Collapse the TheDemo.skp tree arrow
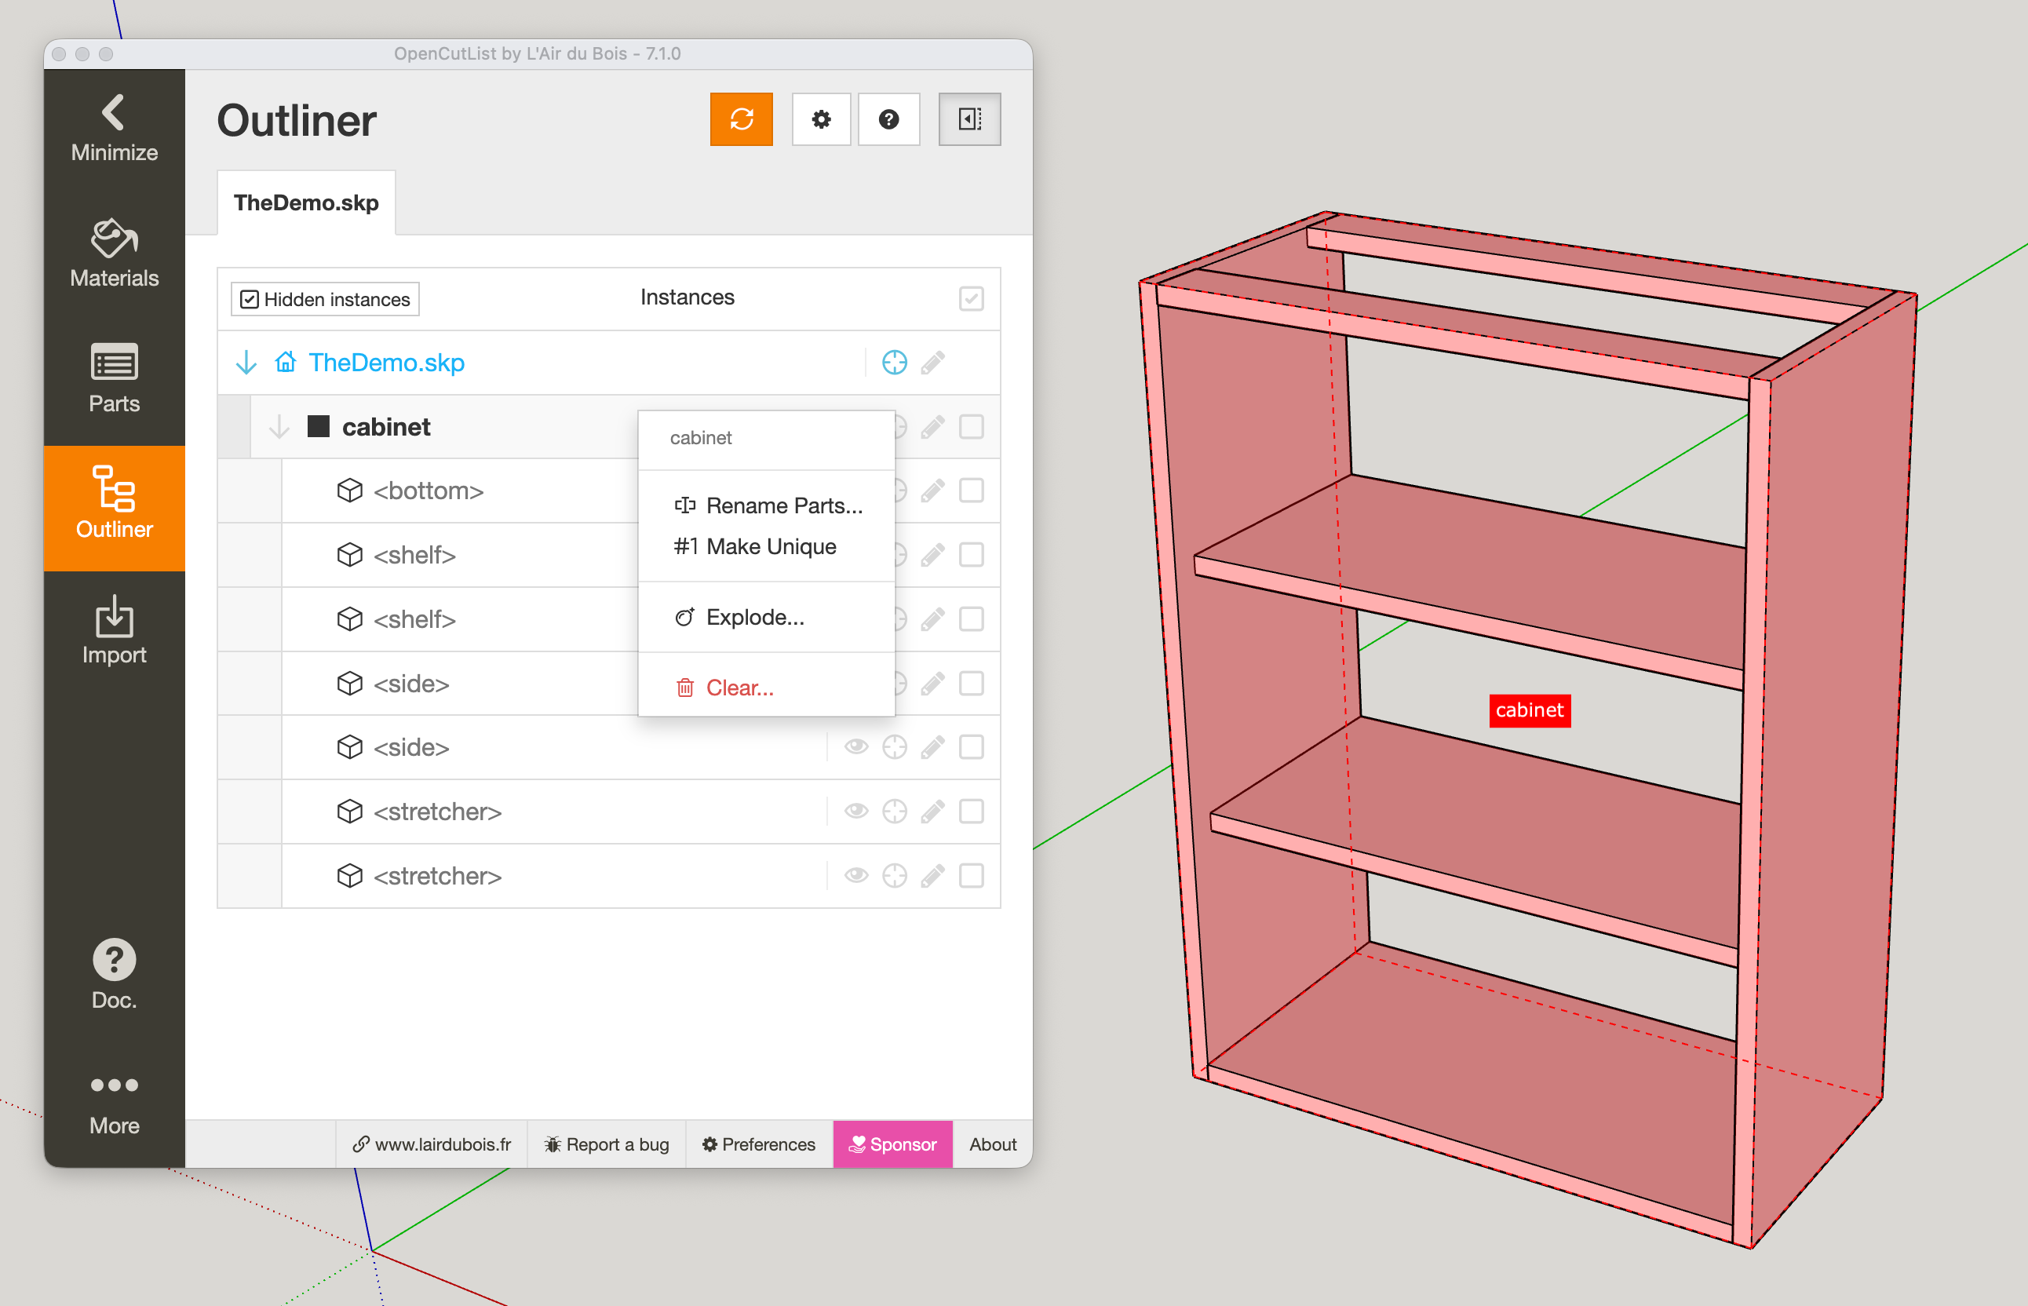The image size is (2028, 1306). click(246, 362)
